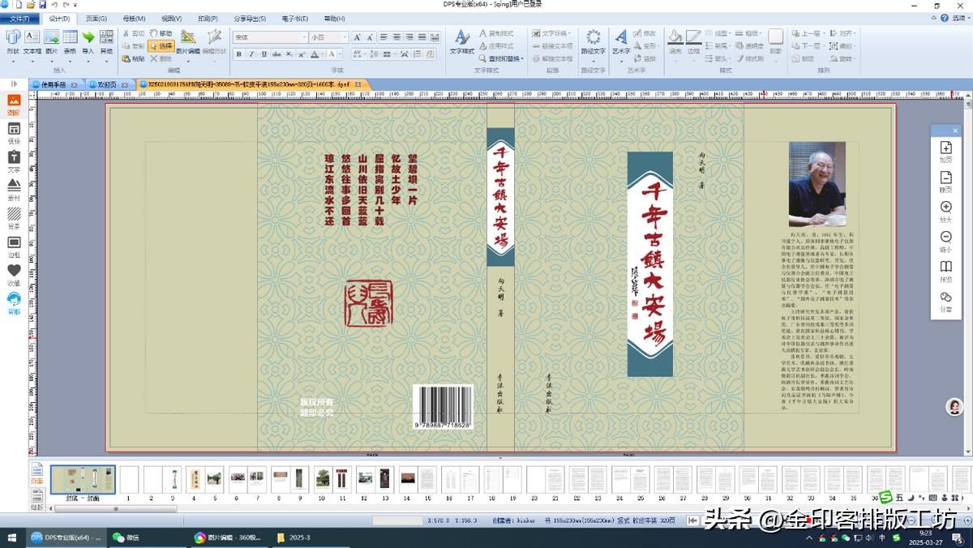Open the 选项 dropdown at top right
The width and height of the screenshot is (973, 548).
pos(959,17)
